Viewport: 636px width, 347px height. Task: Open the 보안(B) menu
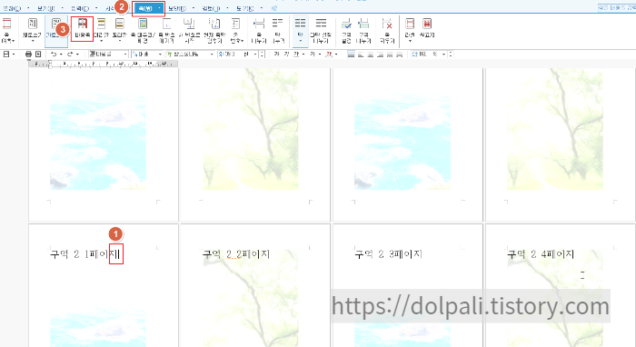(x=177, y=8)
